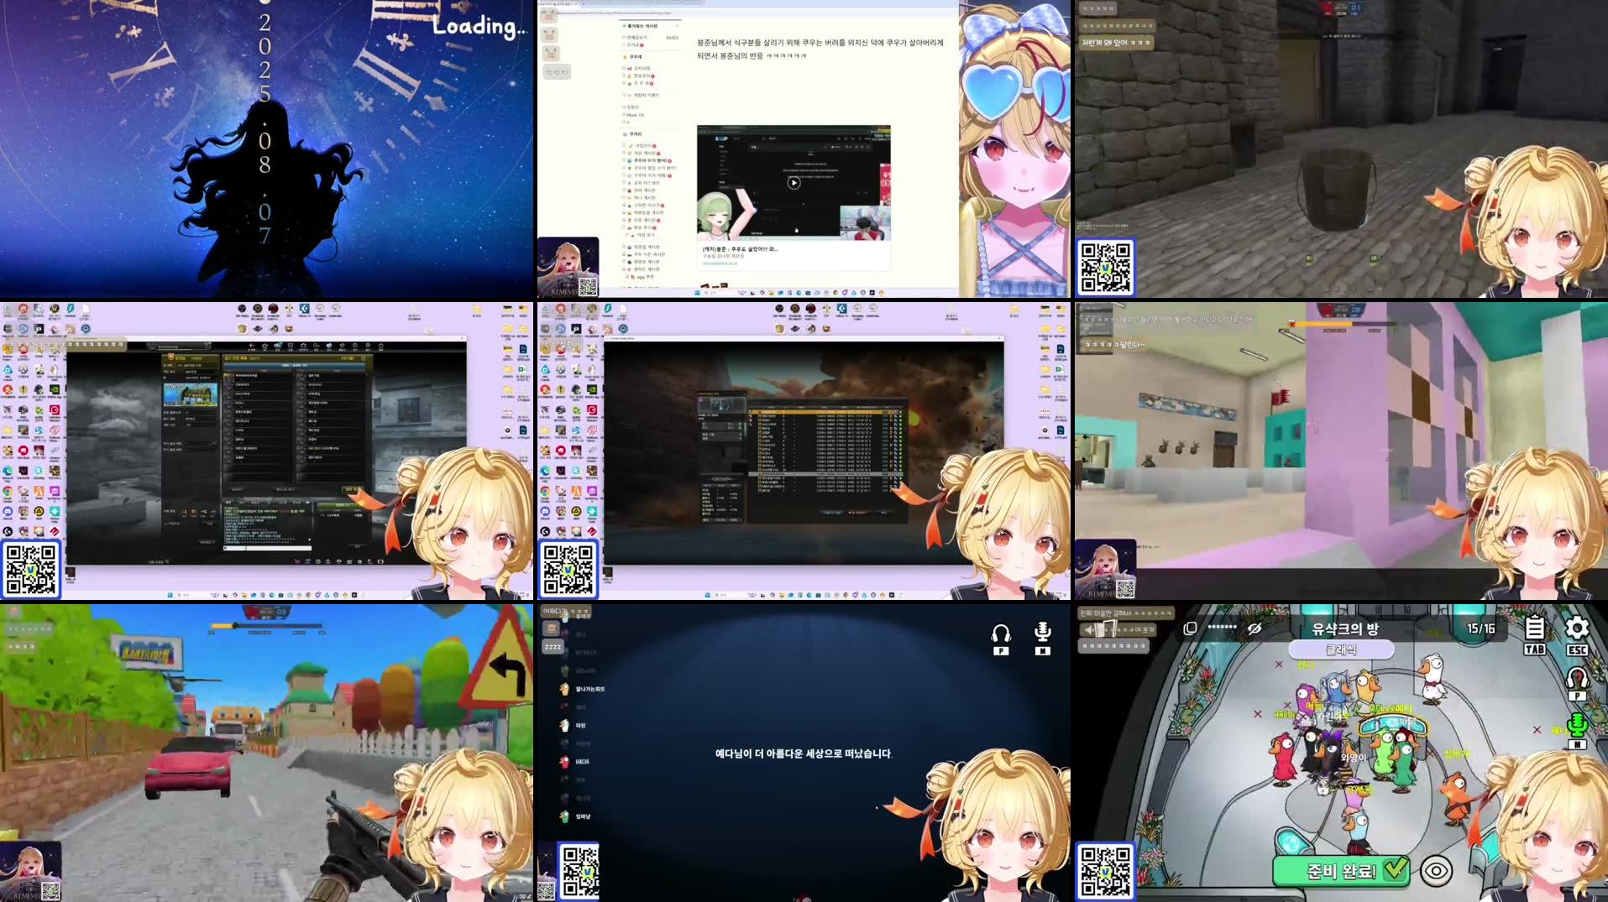Select the 클래식 game mode pill
This screenshot has width=1608, height=902.
[x=1341, y=649]
